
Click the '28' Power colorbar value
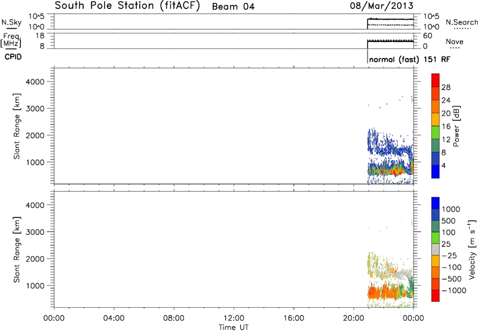pyautogui.click(x=446, y=87)
